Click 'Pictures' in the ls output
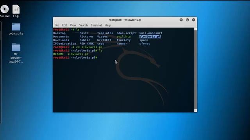Screen dimensions: 250x140 point(87,37)
